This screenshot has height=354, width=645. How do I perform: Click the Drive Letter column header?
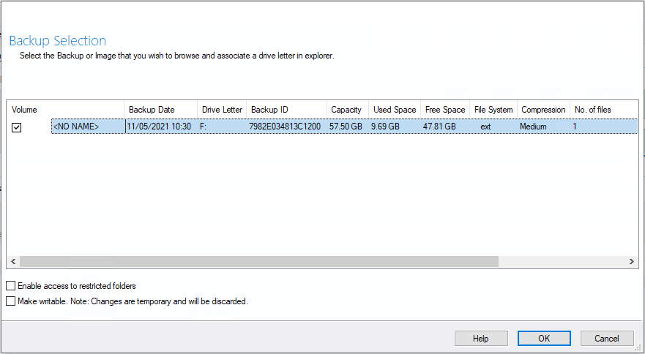click(222, 110)
